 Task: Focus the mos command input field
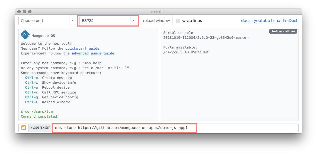coord(175,128)
